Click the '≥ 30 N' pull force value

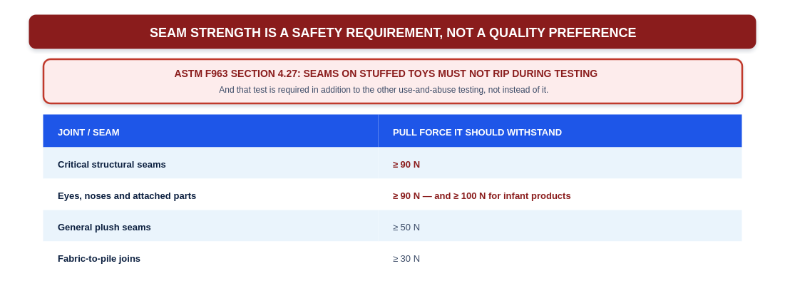click(406, 259)
